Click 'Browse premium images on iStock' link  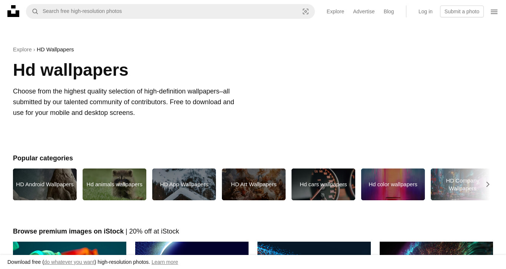68,231
